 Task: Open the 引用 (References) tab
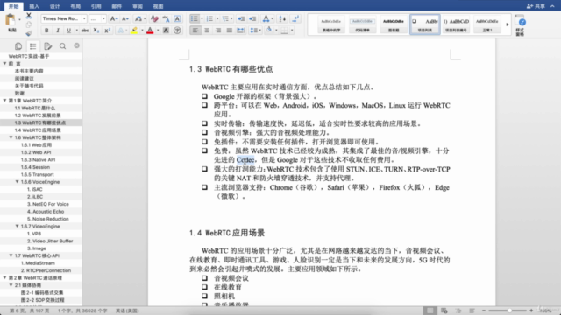pyautogui.click(x=96, y=6)
